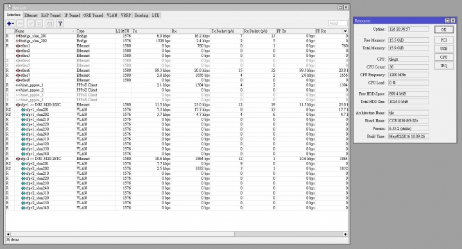Image resolution: width=462 pixels, height=249 pixels.
Task: Click the USB button in Resources
Action: click(x=444, y=49)
